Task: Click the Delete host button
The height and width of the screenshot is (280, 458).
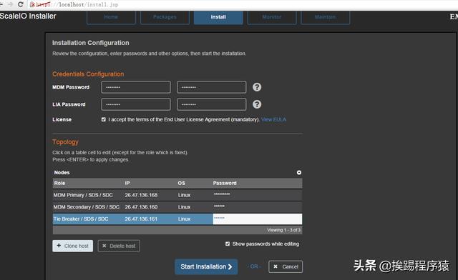Action: (x=119, y=246)
